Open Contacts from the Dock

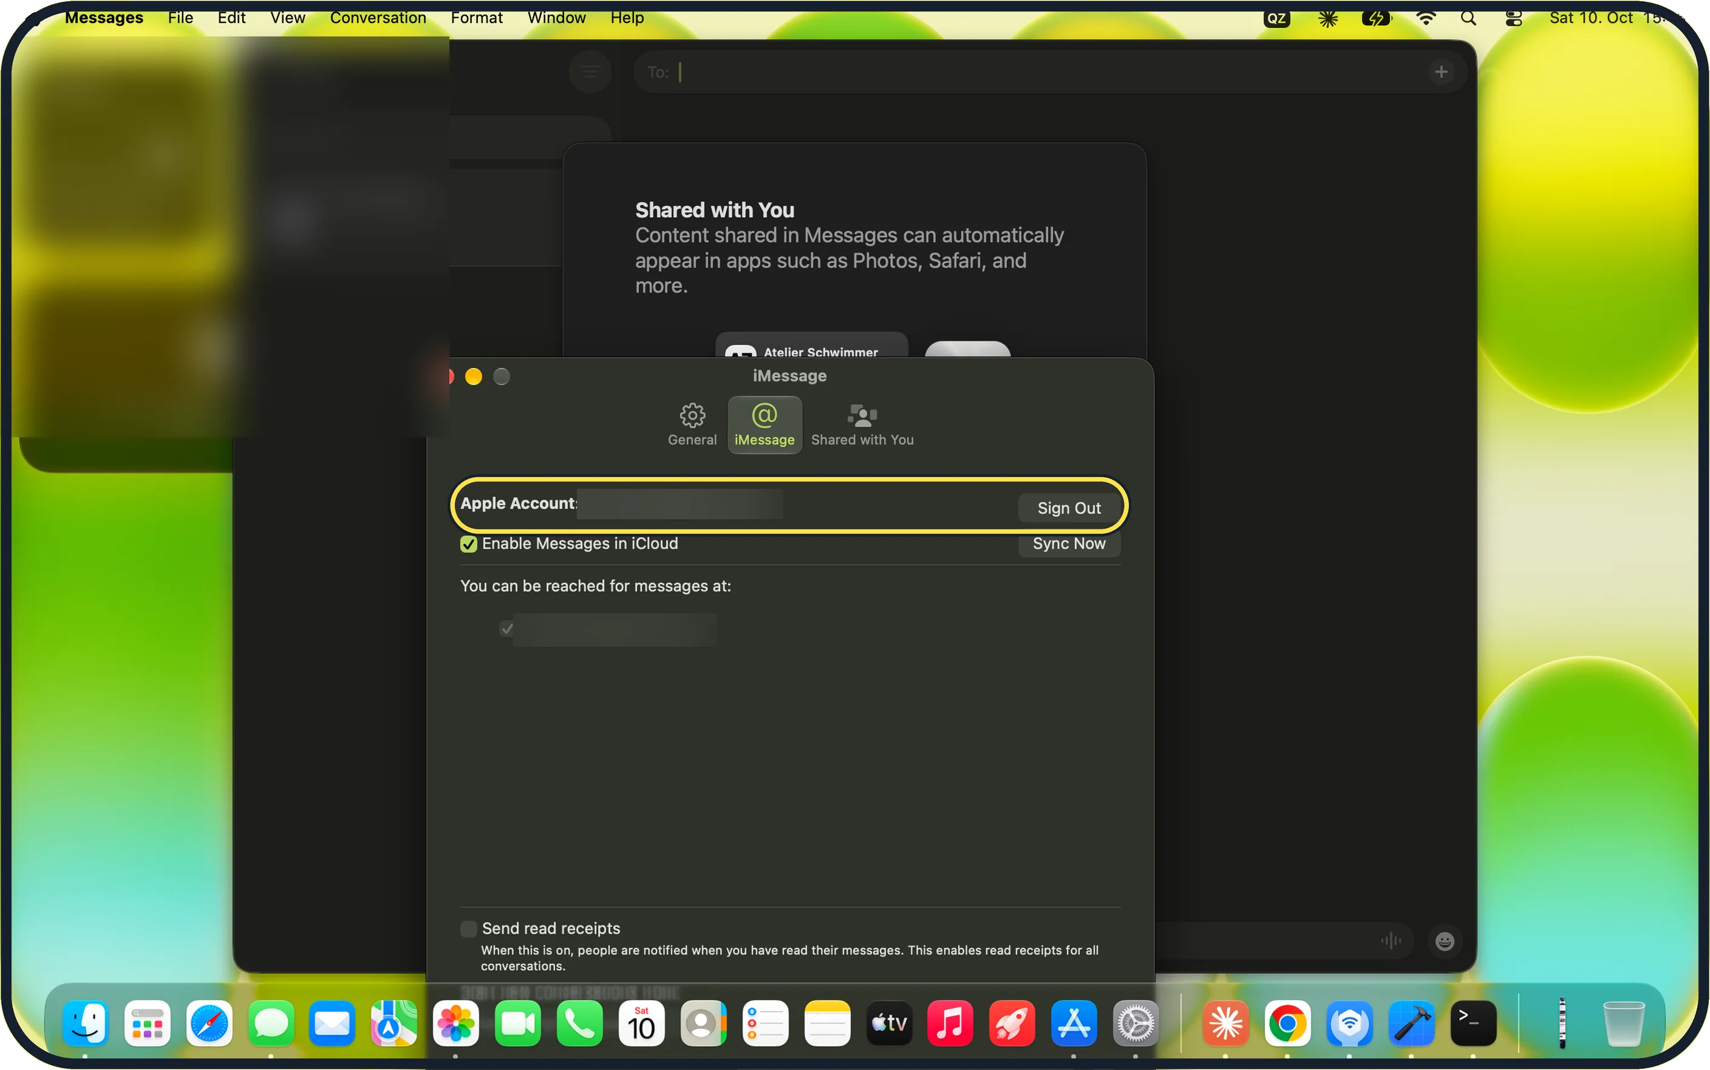pyautogui.click(x=703, y=1024)
